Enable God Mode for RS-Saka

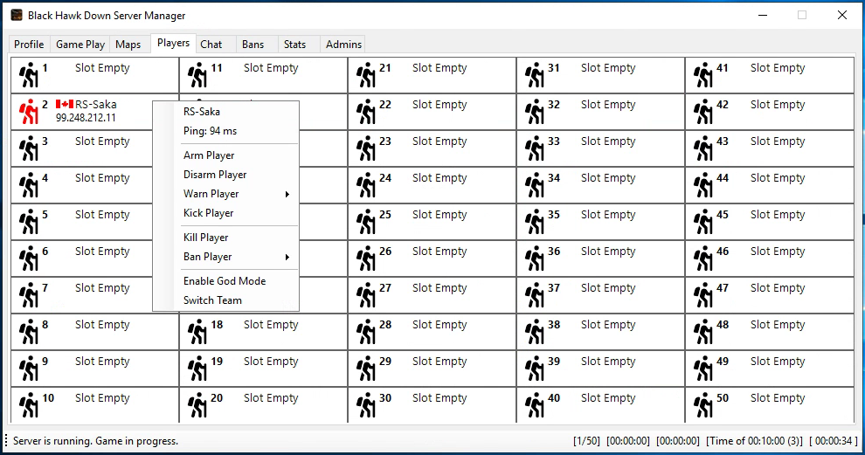click(225, 281)
